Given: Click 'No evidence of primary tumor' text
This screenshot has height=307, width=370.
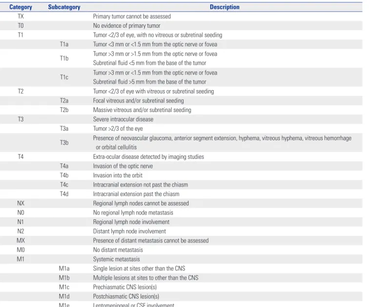Looking at the screenshot, I should 127,25.
